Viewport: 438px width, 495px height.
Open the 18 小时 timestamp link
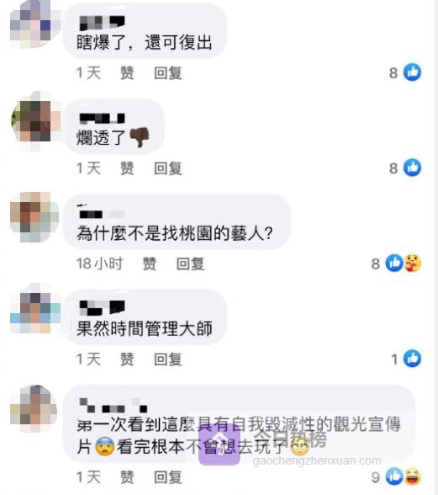pos(99,263)
